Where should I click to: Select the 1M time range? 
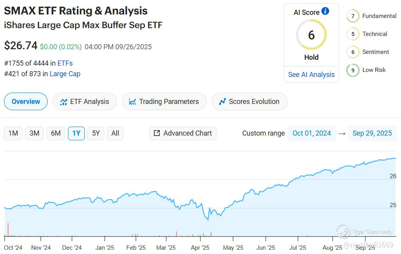13,133
